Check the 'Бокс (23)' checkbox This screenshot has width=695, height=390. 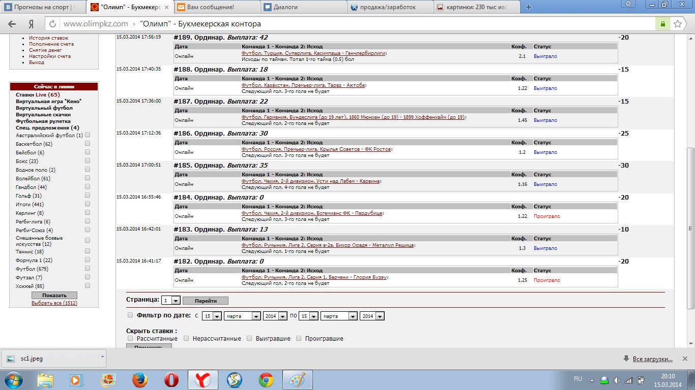(x=88, y=161)
